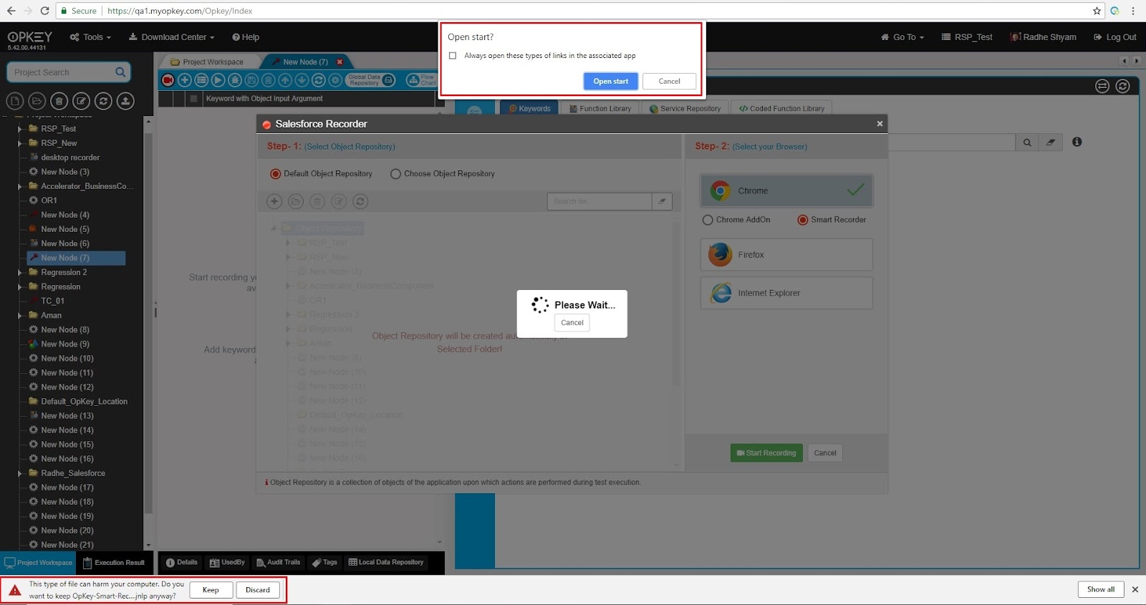The image size is (1146, 605).
Task: Expand Accelerator_BusinessCo... folder
Action: click(20, 186)
